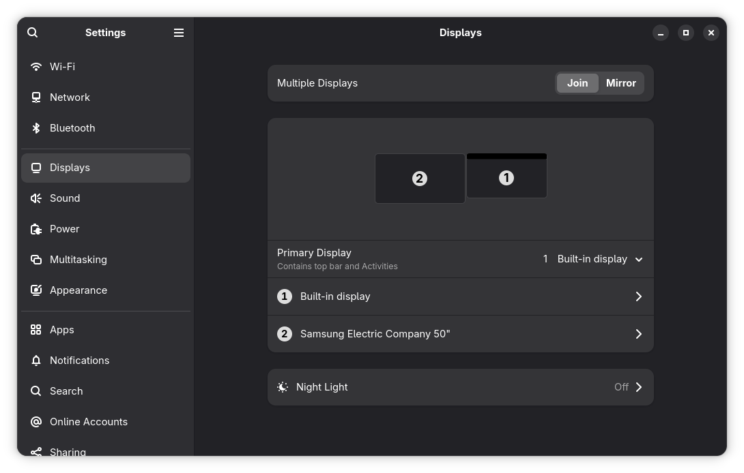
Task: Close the Settings window
Action: pyautogui.click(x=711, y=33)
